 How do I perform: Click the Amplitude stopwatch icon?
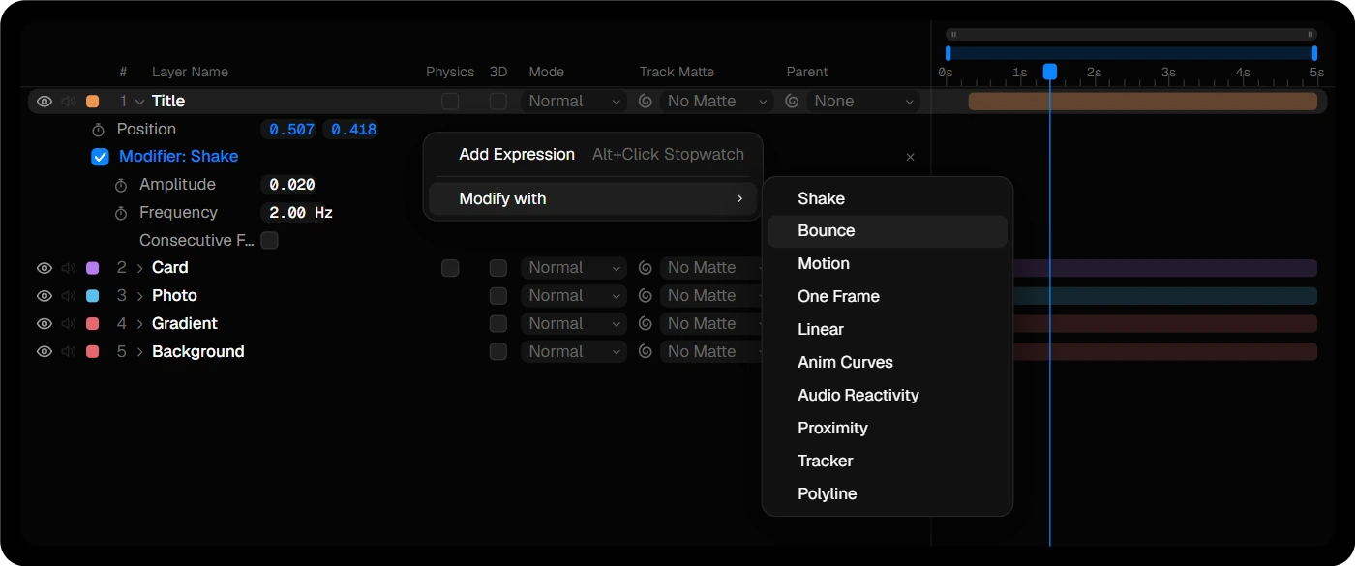pyautogui.click(x=121, y=185)
